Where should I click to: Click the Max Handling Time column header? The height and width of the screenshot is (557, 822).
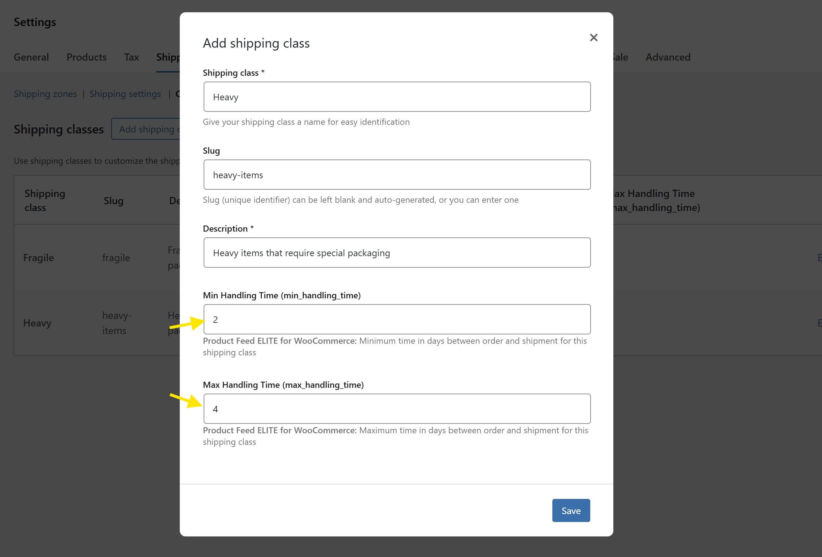(656, 201)
